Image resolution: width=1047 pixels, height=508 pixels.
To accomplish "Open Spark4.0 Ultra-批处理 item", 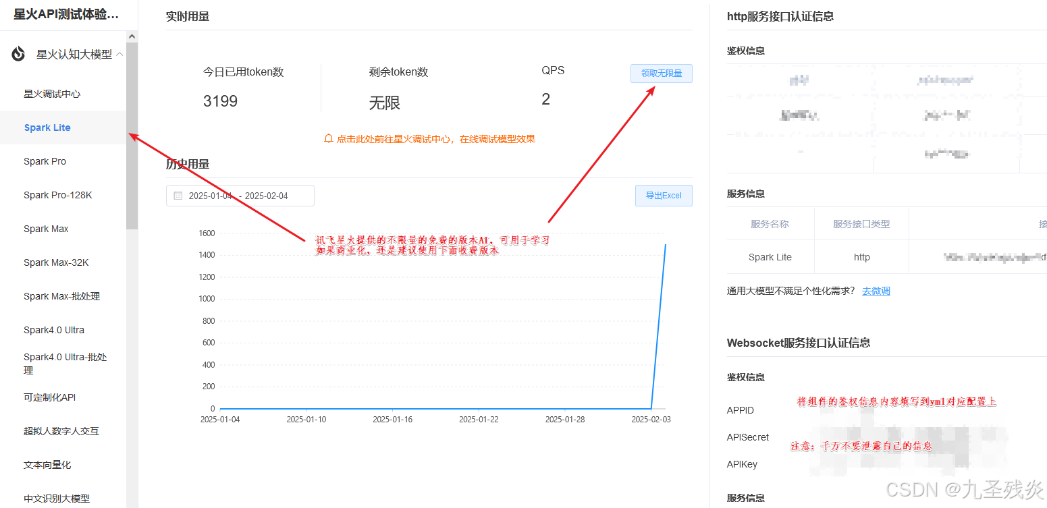I will point(65,364).
